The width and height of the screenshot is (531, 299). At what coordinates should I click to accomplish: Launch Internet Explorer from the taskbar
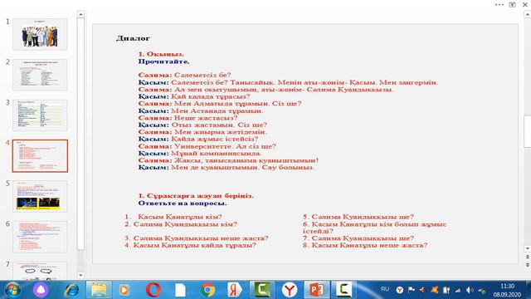pos(71,290)
